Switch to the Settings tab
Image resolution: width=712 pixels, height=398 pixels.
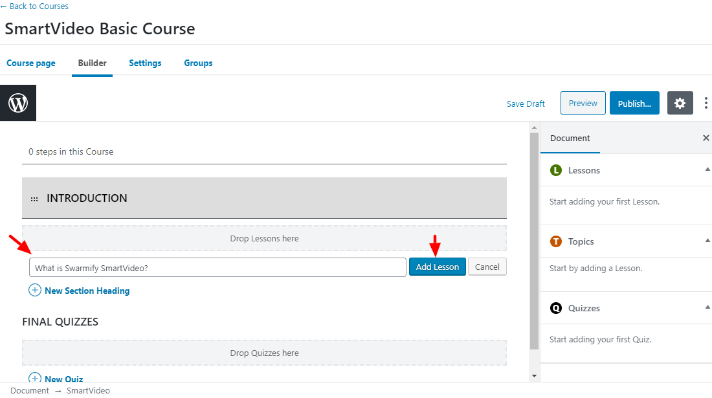pos(145,63)
